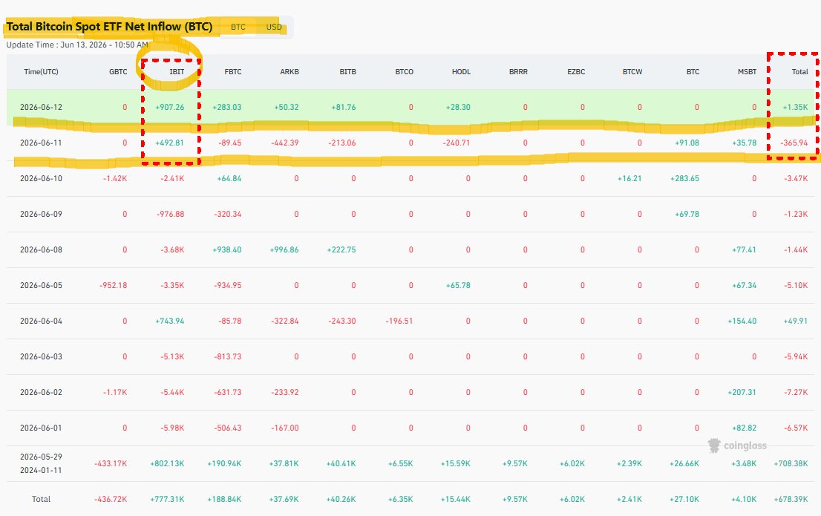Select the 2026-06-11 date cell
The height and width of the screenshot is (516, 821).
42,143
